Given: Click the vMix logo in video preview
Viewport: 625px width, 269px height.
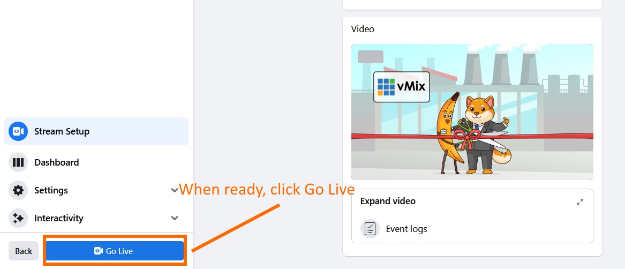Looking at the screenshot, I should pos(401,87).
